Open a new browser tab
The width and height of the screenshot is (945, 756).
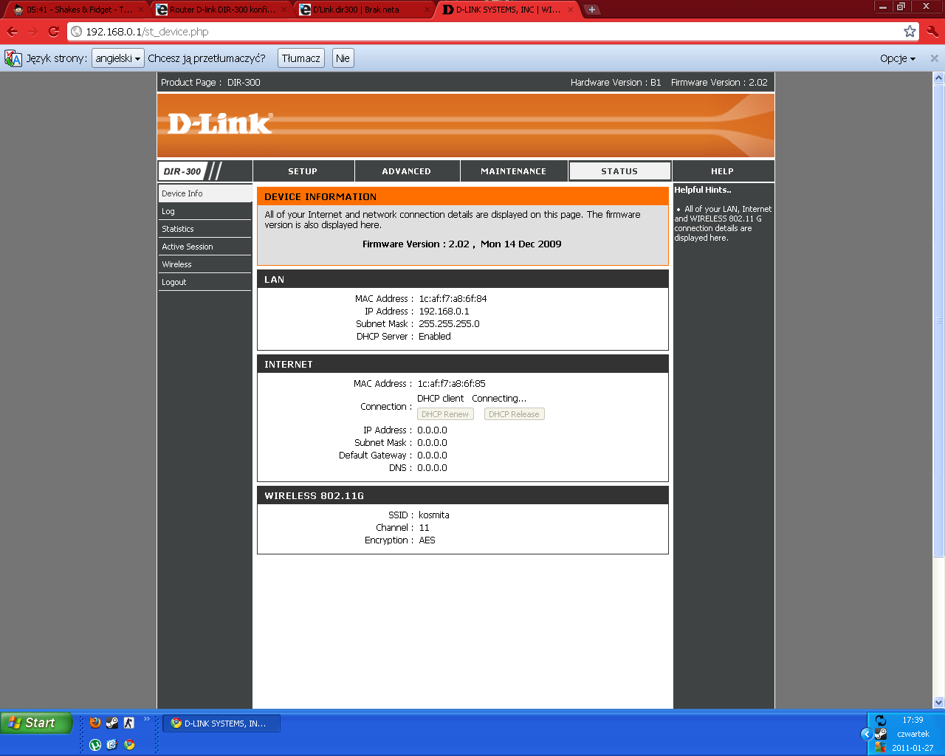592,10
